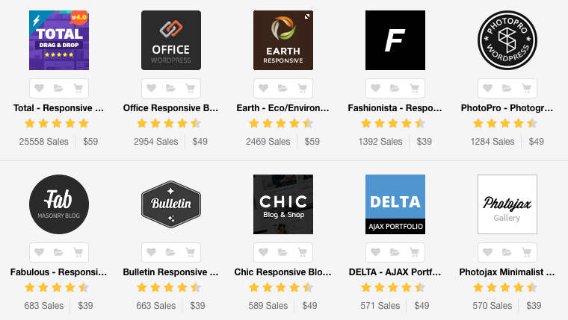Favorite the Fabulous masonry blog theme
Image resolution: width=568 pixels, height=320 pixels.
(x=40, y=252)
